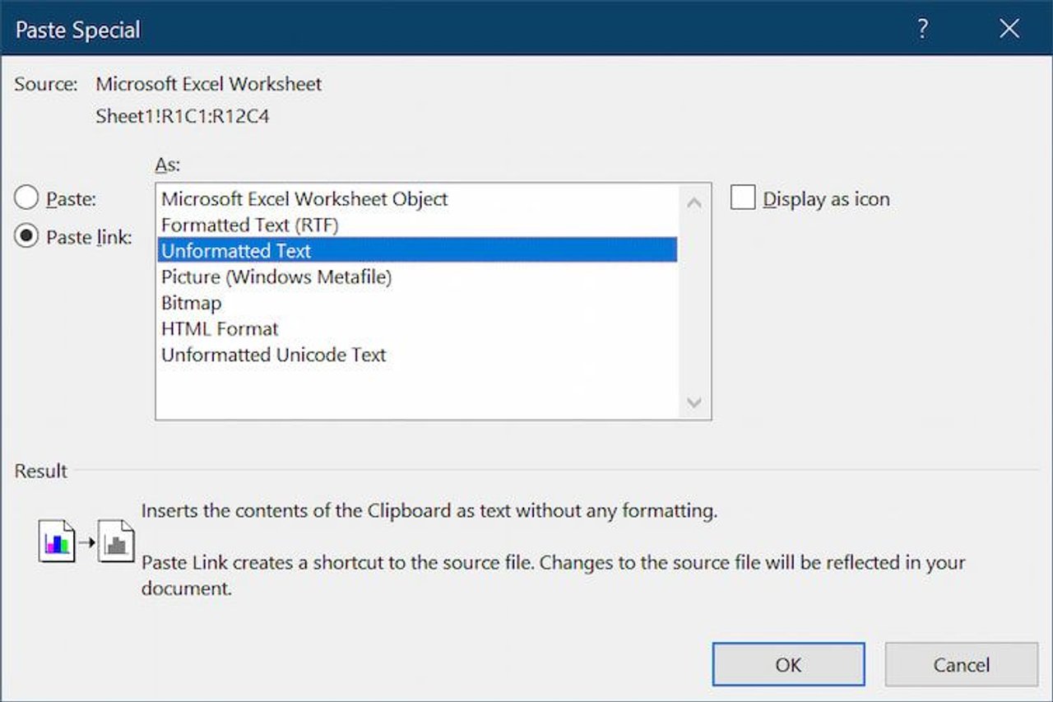Pick Picture (Windows Metafile) format

click(x=276, y=277)
